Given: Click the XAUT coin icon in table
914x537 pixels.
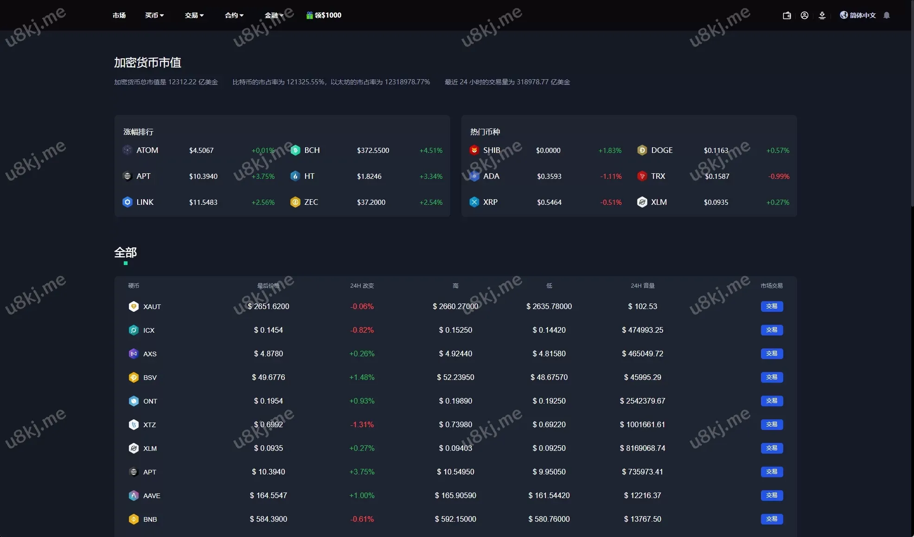Looking at the screenshot, I should point(134,306).
